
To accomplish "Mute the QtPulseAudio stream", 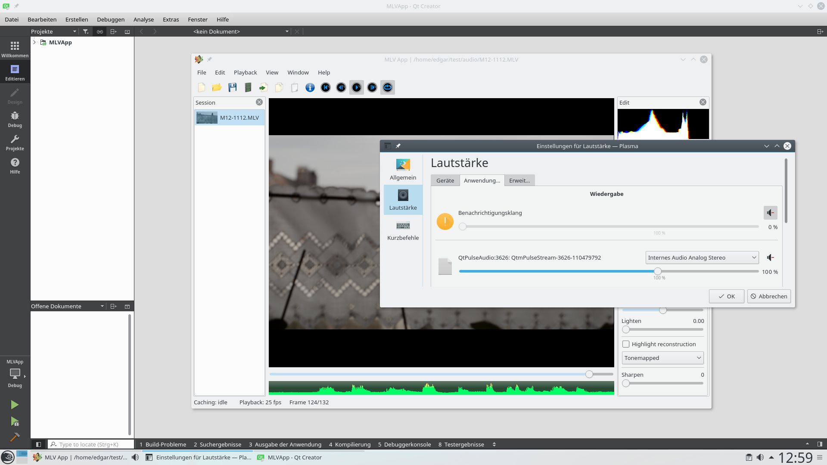I will [771, 257].
